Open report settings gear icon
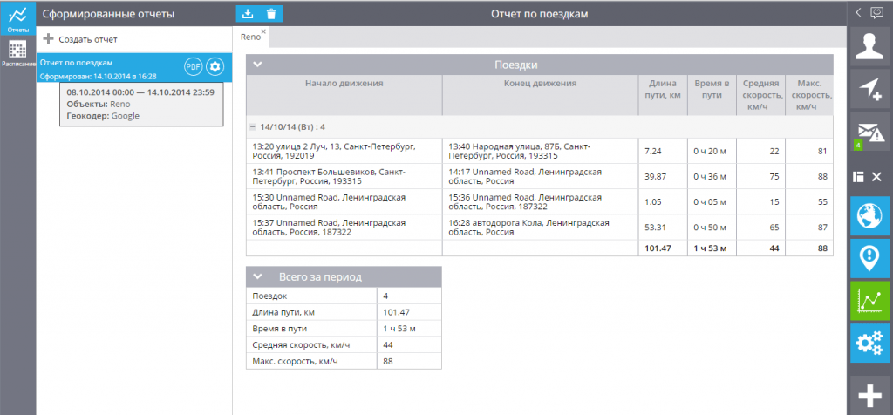 click(215, 66)
